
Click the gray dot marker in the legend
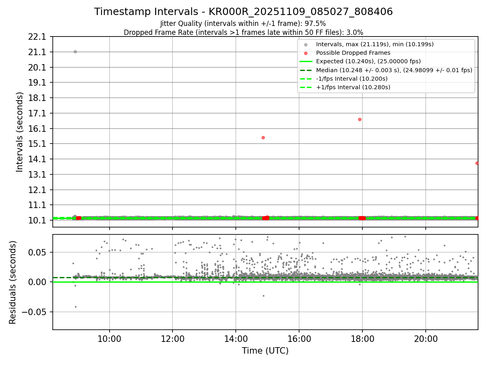pyautogui.click(x=306, y=45)
